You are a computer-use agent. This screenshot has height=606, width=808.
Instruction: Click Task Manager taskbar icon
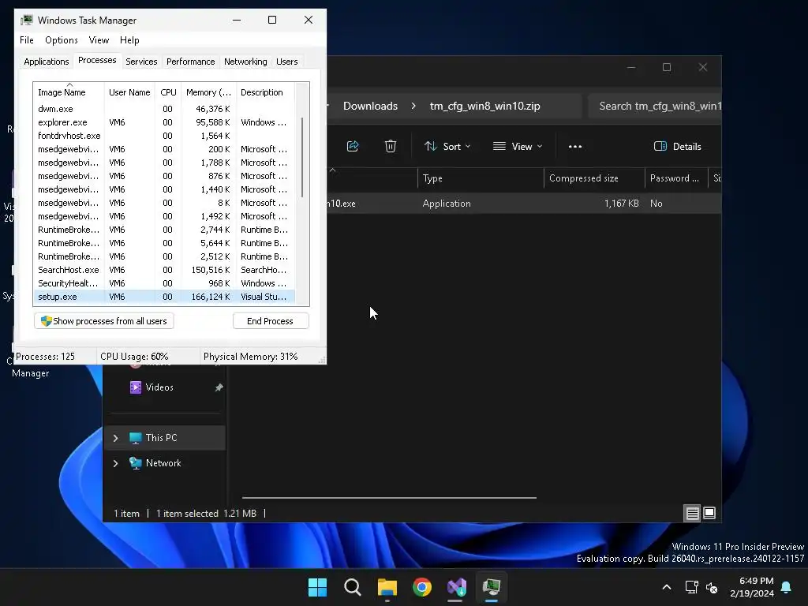tap(491, 587)
